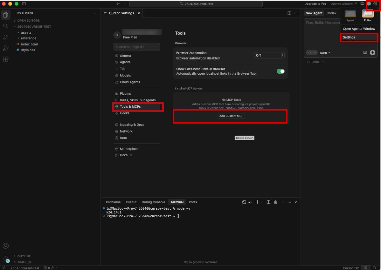Select the Editor layout thumbnail
The height and width of the screenshot is (270, 381).
pos(368,16)
